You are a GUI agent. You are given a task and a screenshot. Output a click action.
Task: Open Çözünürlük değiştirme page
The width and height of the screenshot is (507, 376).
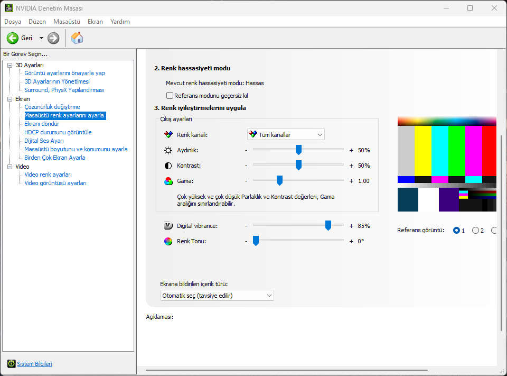pyautogui.click(x=52, y=107)
